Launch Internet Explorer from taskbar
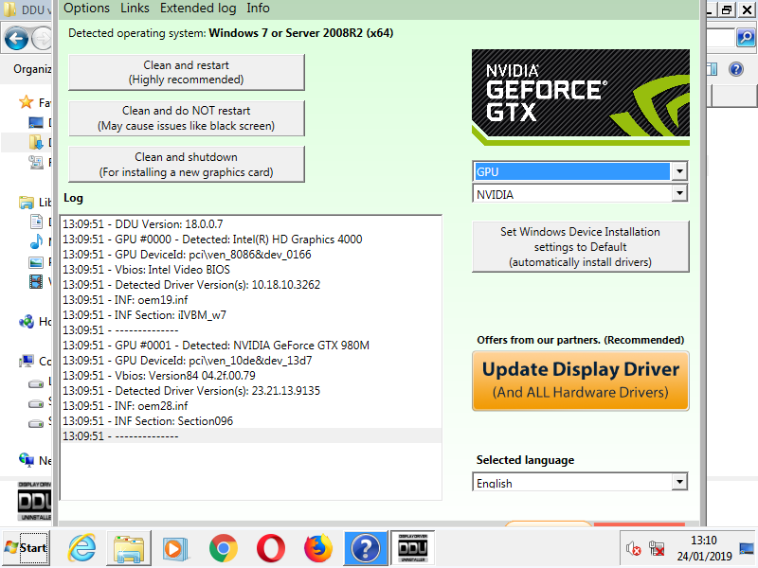This screenshot has width=758, height=568. [x=82, y=548]
